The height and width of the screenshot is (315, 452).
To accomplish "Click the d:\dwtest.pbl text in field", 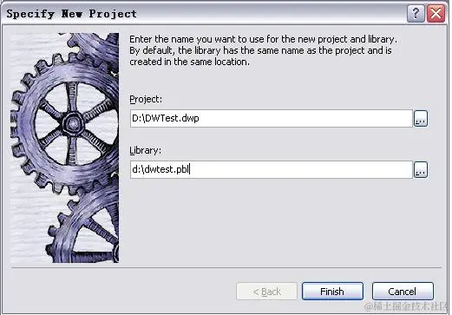I will (x=160, y=169).
